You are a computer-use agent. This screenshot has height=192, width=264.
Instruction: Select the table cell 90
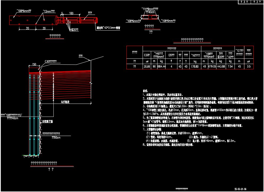click(x=154, y=67)
